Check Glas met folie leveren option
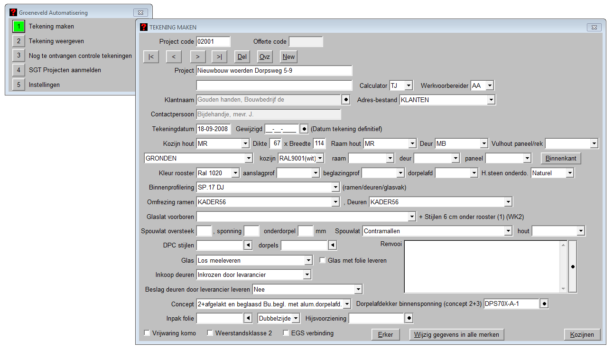Image resolution: width=613 pixels, height=351 pixels. coord(323,260)
